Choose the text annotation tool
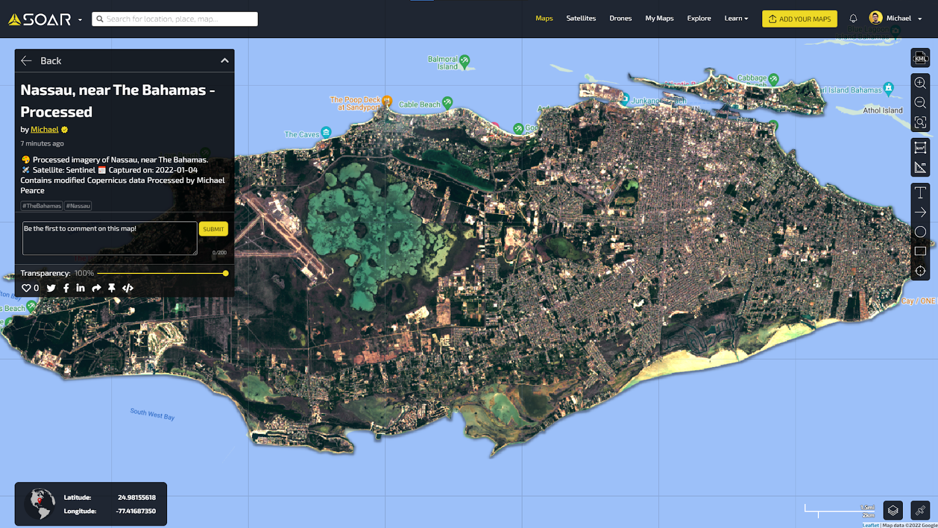 click(920, 193)
